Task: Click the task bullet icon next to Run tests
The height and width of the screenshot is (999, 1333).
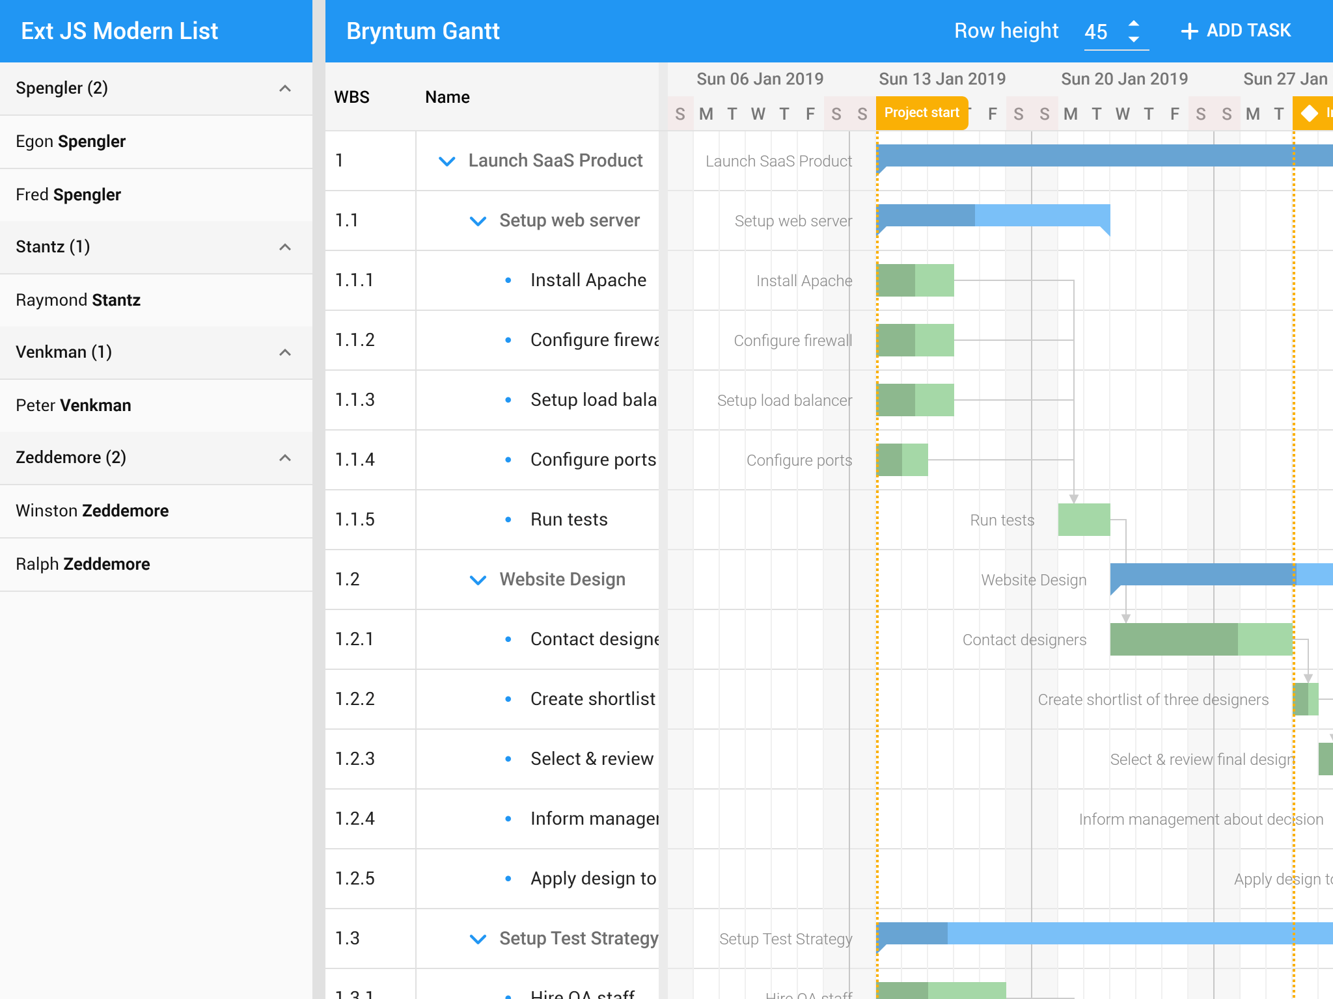Action: pyautogui.click(x=509, y=520)
